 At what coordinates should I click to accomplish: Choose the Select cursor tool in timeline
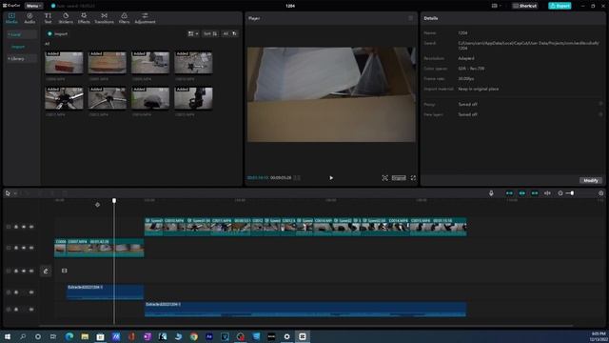(8, 193)
